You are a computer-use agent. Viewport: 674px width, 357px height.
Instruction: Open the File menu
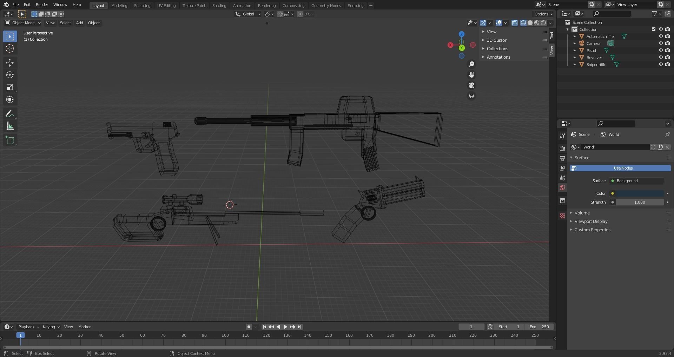15,5
